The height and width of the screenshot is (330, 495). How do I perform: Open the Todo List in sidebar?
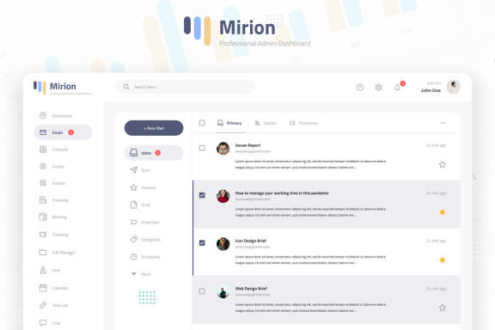(x=53, y=305)
